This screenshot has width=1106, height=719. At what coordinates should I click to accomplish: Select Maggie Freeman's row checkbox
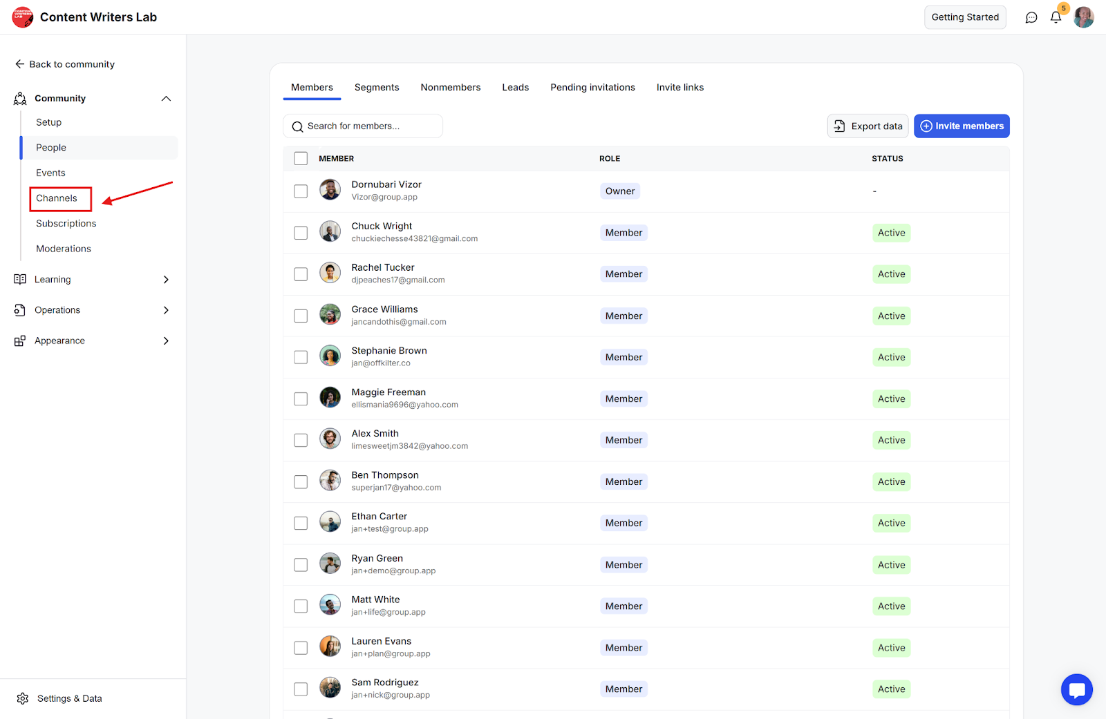pos(301,399)
